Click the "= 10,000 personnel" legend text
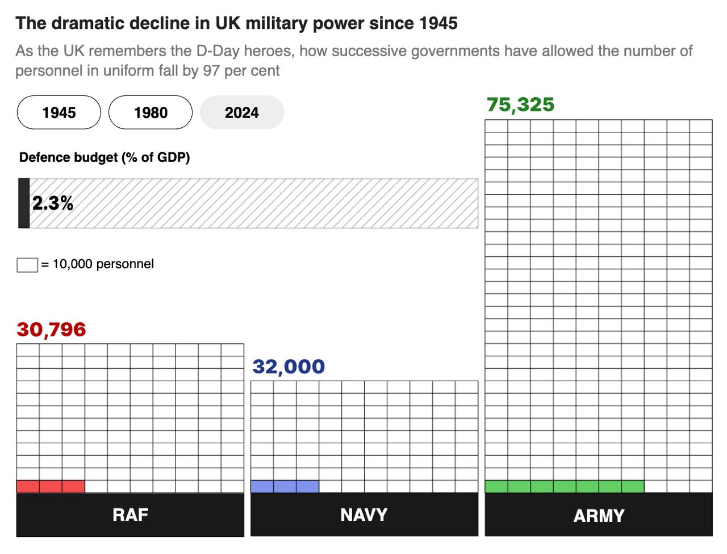 click(97, 264)
